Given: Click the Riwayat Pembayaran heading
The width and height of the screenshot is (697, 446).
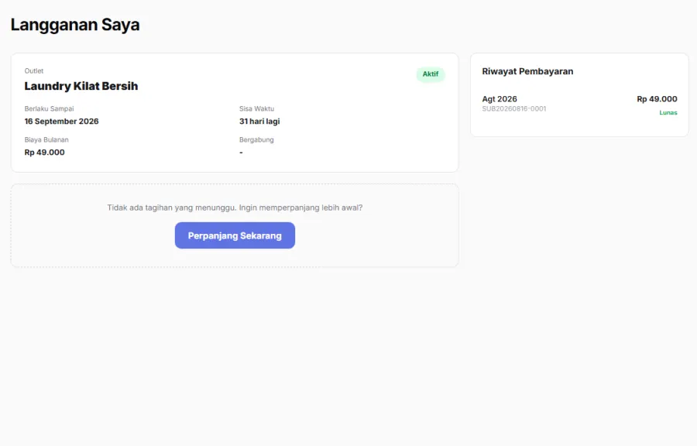Looking at the screenshot, I should [x=527, y=71].
